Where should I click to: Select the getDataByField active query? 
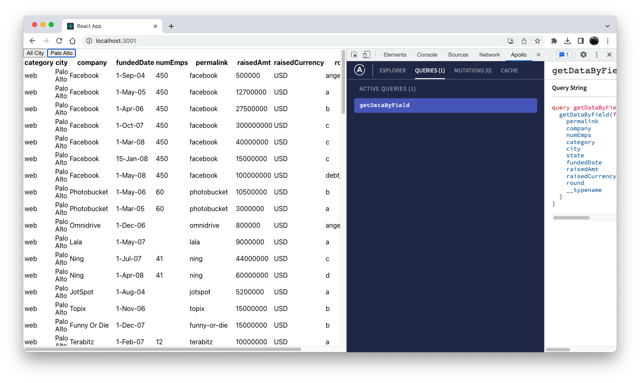tap(445, 105)
